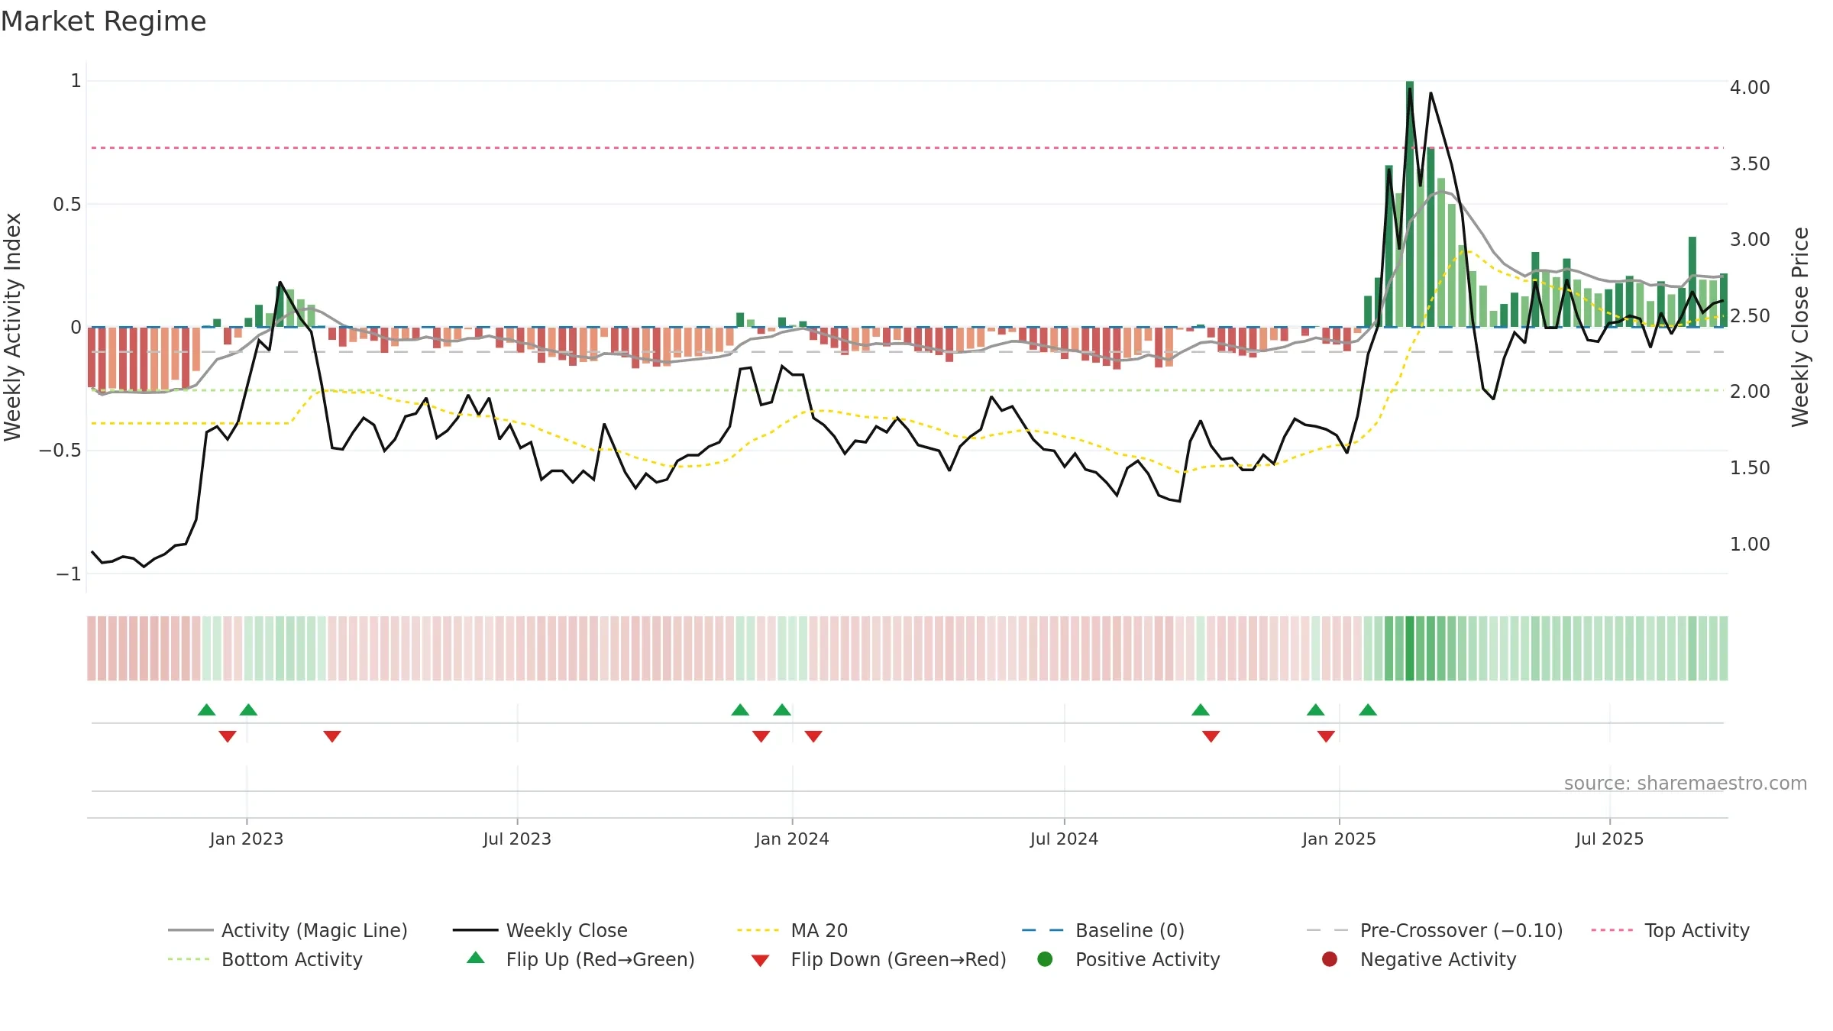Click the 3.50 price axis tick
Image resolution: width=1833 pixels, height=1031 pixels.
1750,164
